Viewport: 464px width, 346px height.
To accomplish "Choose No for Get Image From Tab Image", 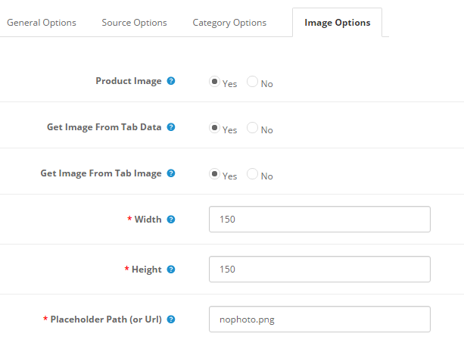I will (253, 175).
